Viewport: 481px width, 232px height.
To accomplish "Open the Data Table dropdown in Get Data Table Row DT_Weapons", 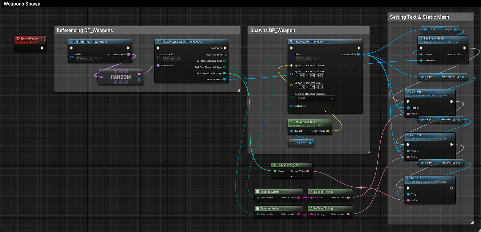I will [171, 58].
